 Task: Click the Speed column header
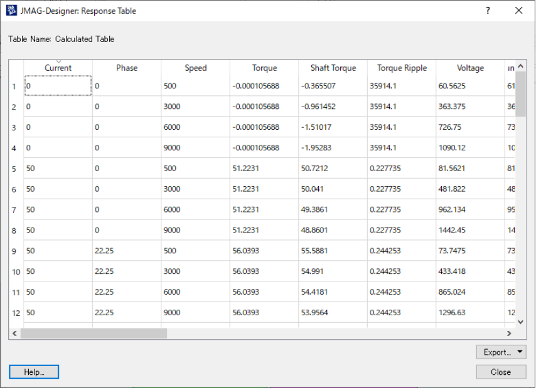[195, 68]
